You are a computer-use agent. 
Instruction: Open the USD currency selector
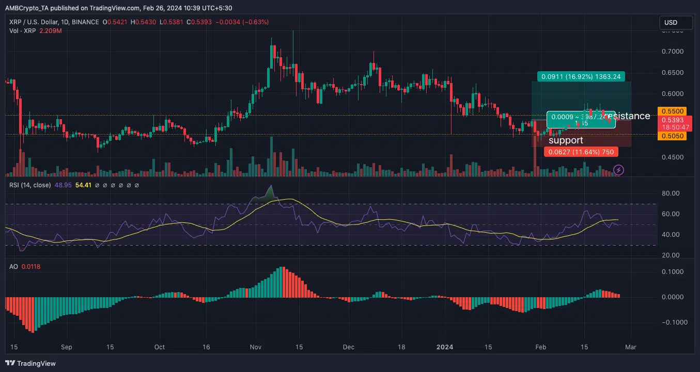click(x=676, y=23)
